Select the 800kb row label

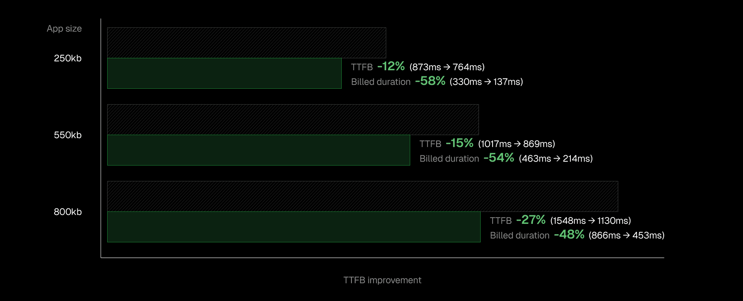click(68, 212)
